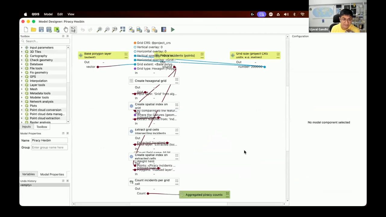Zoom out of the model canvas
386x217 pixels.
[x=107, y=30]
